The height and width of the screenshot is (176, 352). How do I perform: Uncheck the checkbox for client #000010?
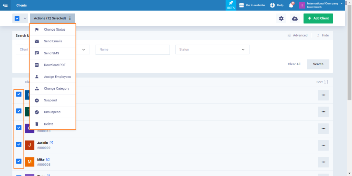click(19, 128)
